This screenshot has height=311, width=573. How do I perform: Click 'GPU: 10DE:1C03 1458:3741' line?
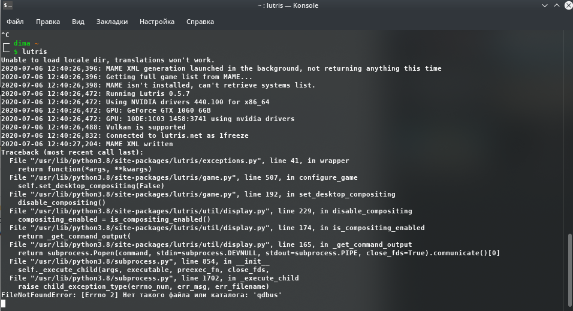147,119
